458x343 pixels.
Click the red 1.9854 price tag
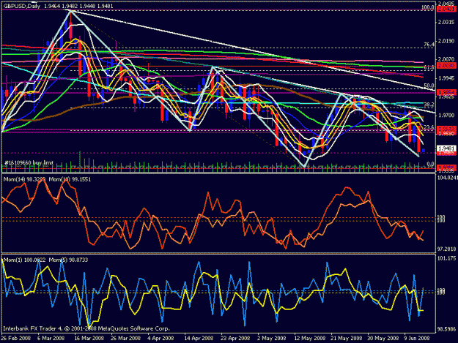pos(446,92)
